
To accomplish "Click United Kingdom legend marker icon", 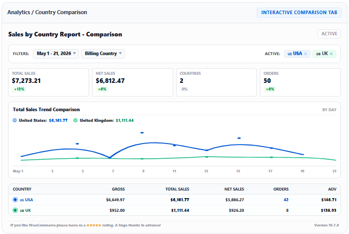I will click(75, 120).
